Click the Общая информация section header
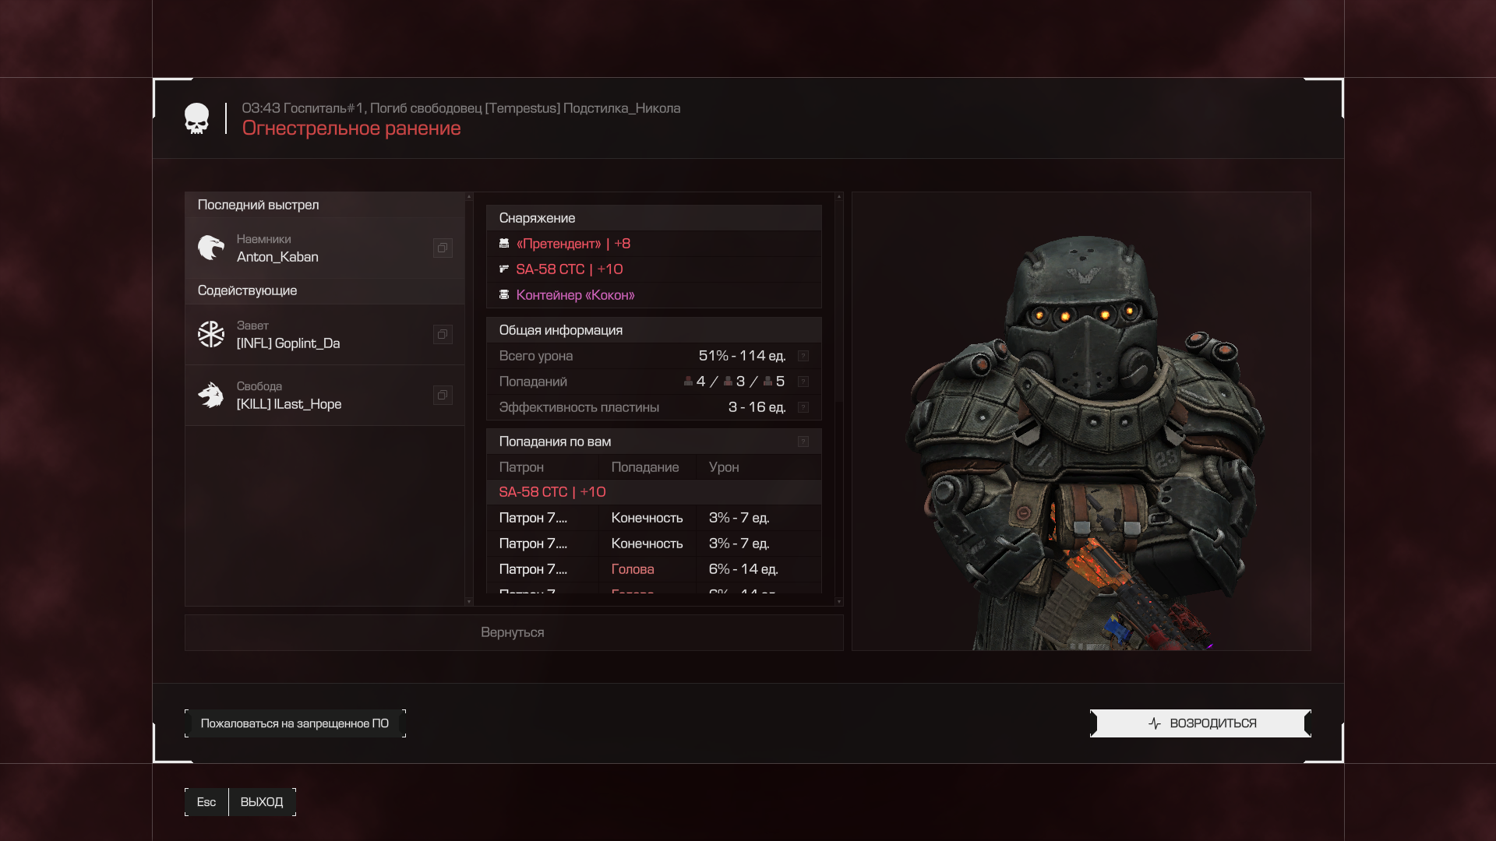 654,330
